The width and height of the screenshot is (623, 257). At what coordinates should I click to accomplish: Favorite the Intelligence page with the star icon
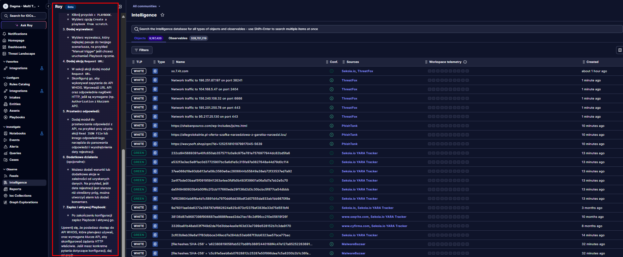tap(162, 15)
